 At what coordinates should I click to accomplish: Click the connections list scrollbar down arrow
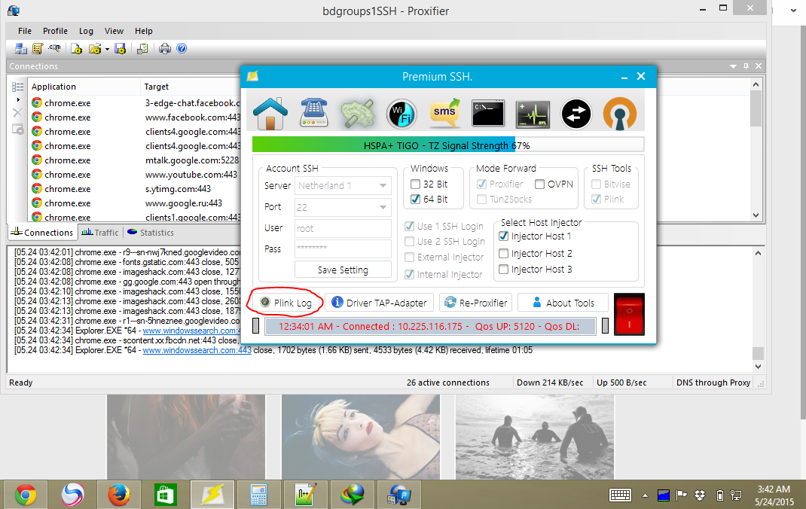pos(756,215)
